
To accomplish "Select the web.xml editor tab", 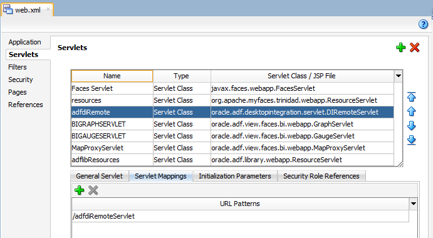I will pos(28,10).
